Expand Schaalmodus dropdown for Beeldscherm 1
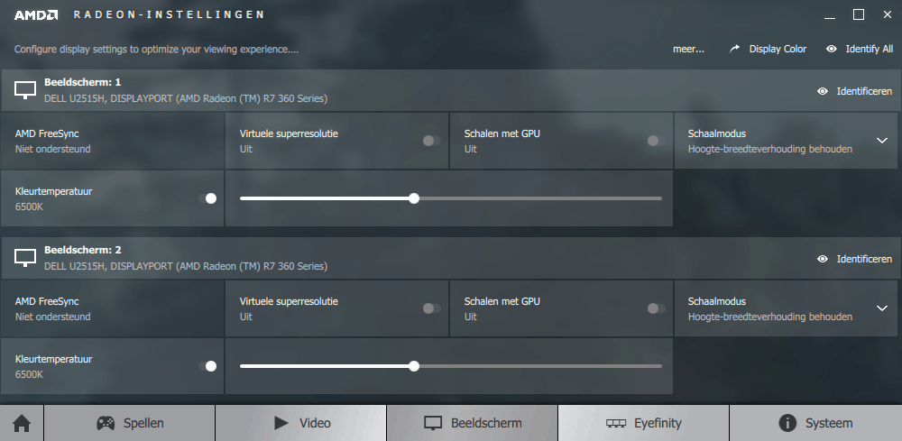This screenshot has height=441, width=902. (x=882, y=141)
